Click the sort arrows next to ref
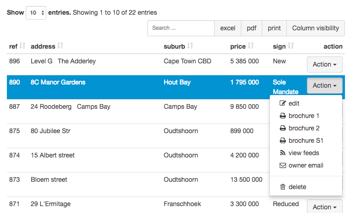The height and width of the screenshot is (213, 350). (22, 46)
